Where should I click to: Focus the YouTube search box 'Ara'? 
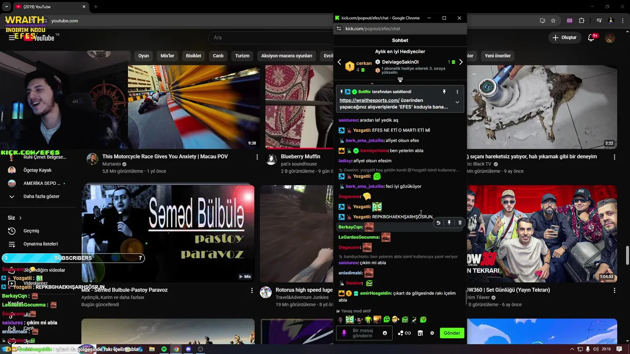pyautogui.click(x=271, y=37)
